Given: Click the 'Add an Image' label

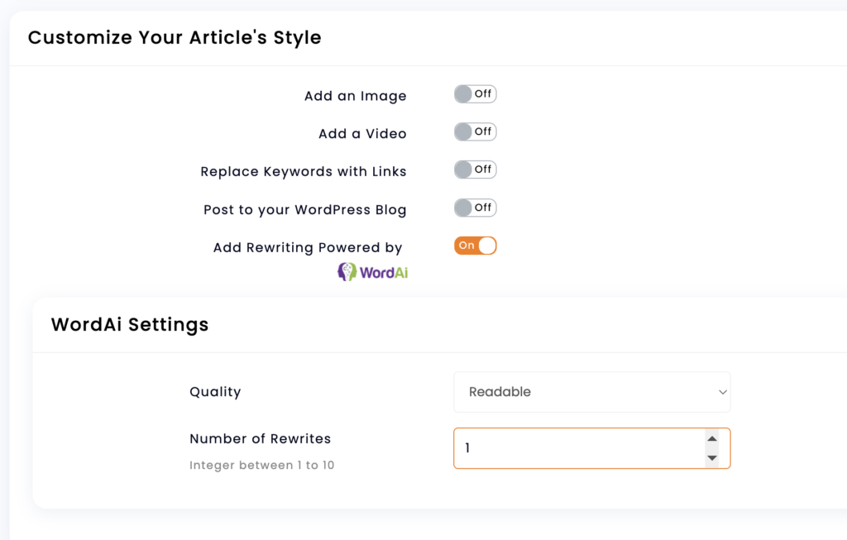Looking at the screenshot, I should (356, 96).
